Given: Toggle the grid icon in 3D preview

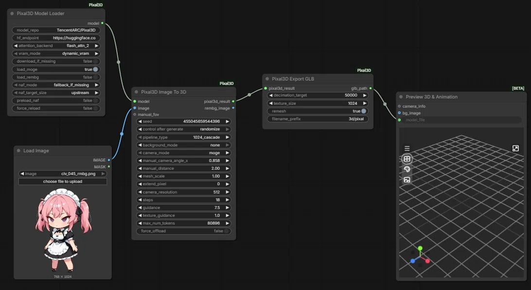Looking at the screenshot, I should point(407,159).
